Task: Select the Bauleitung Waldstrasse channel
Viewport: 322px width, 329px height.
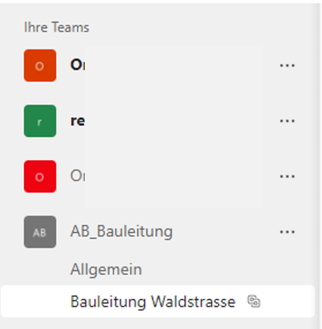Action: (x=153, y=301)
